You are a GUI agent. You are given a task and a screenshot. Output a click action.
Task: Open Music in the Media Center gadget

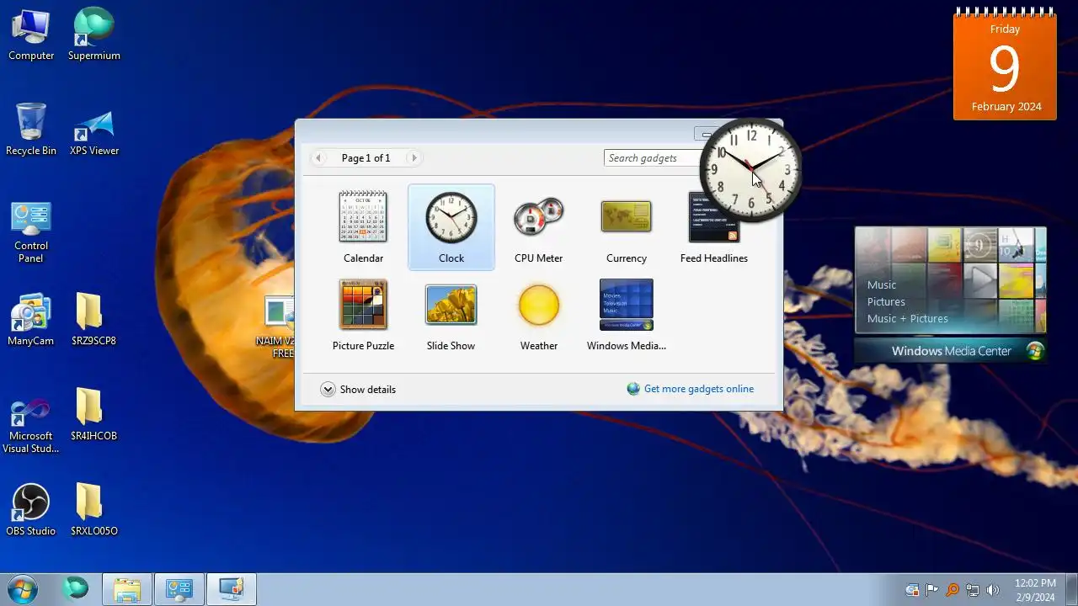click(x=882, y=284)
